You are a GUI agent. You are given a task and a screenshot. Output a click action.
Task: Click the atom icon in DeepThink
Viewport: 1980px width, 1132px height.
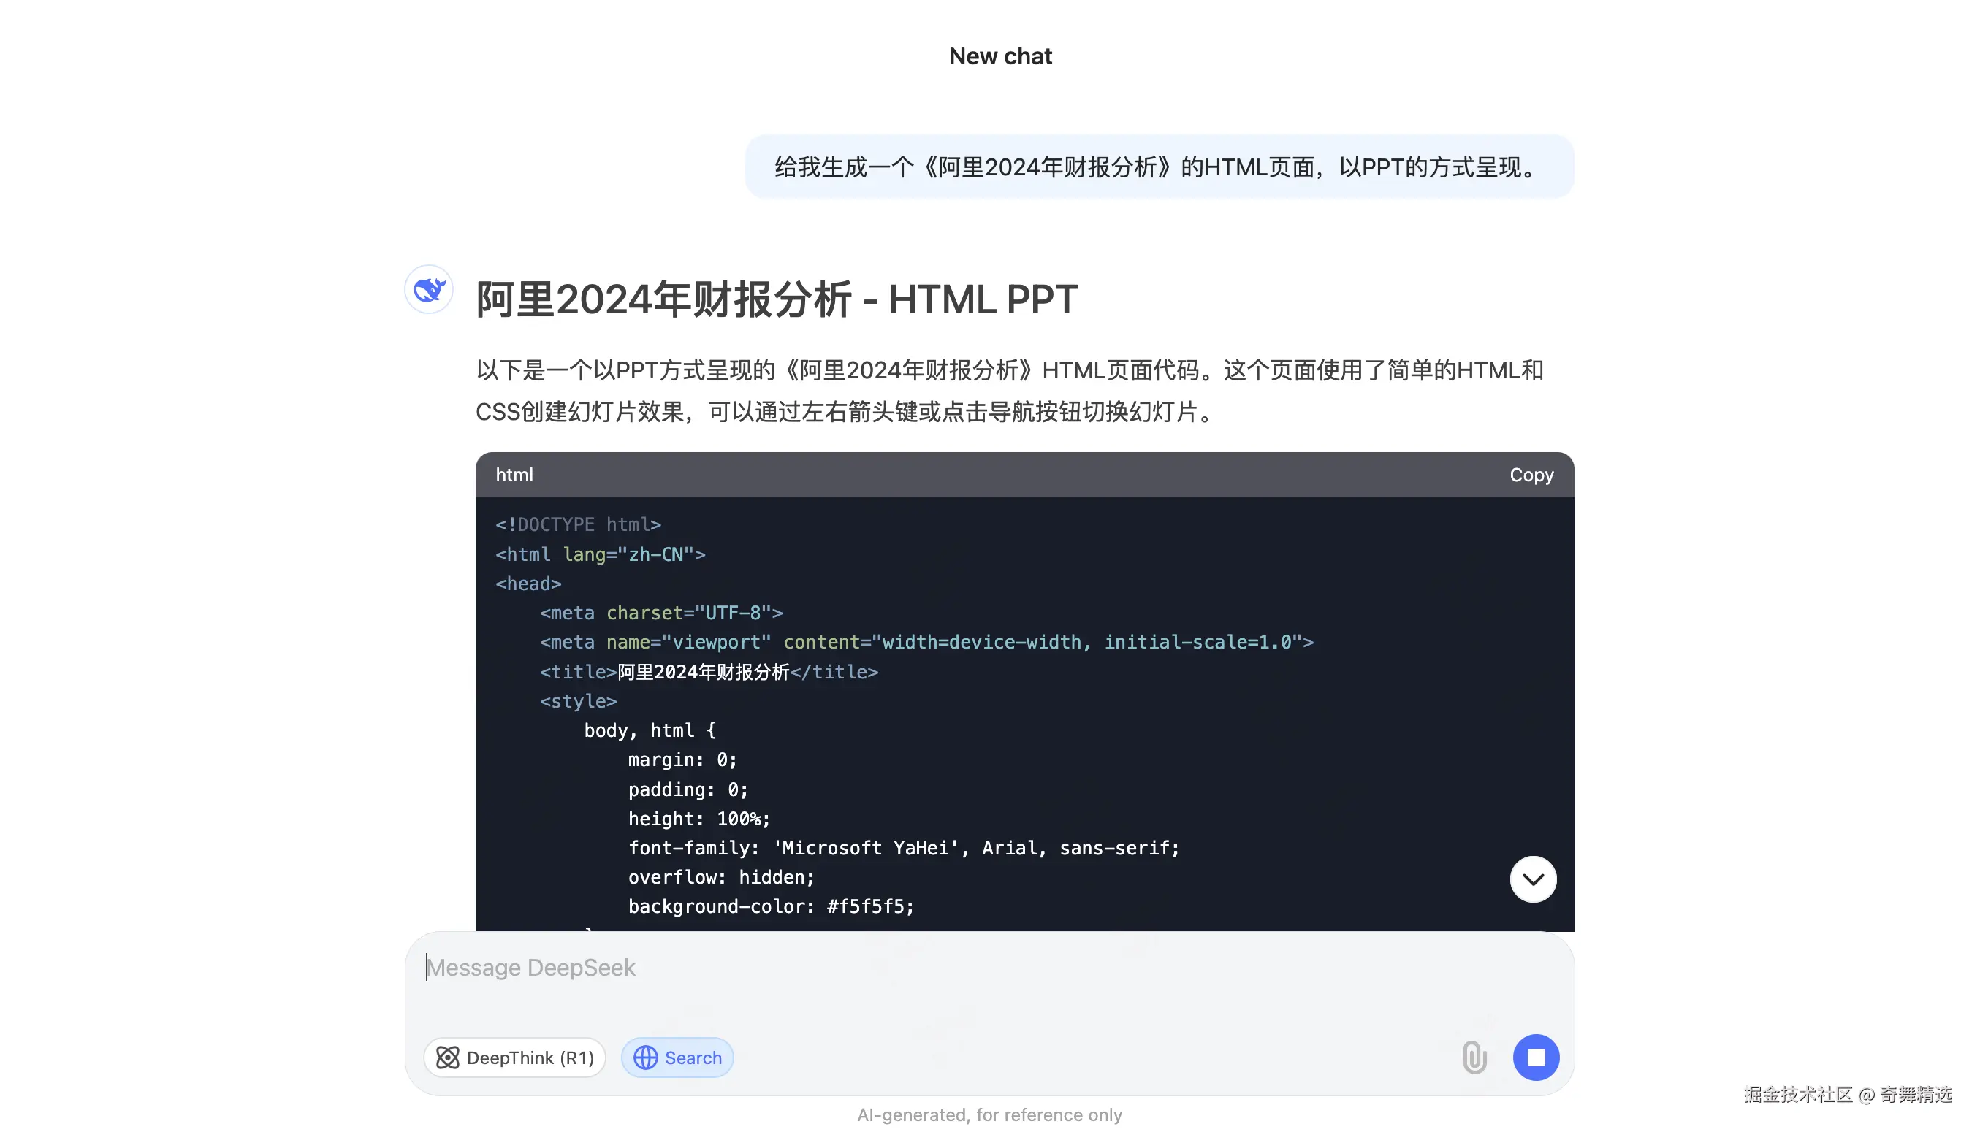(x=447, y=1058)
